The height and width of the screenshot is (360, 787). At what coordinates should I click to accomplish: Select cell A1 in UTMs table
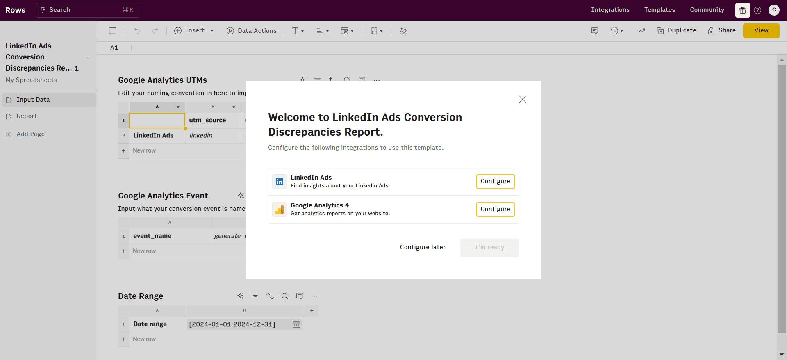point(157,121)
